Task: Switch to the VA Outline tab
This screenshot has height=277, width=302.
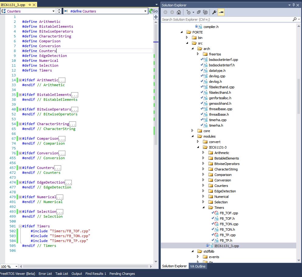Action: click(x=198, y=266)
